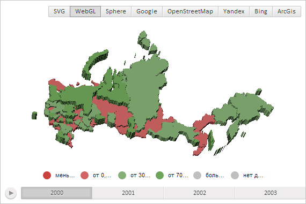The width and height of the screenshot is (306, 204).
Task: Select the WebGL map tab
Action: (x=85, y=11)
